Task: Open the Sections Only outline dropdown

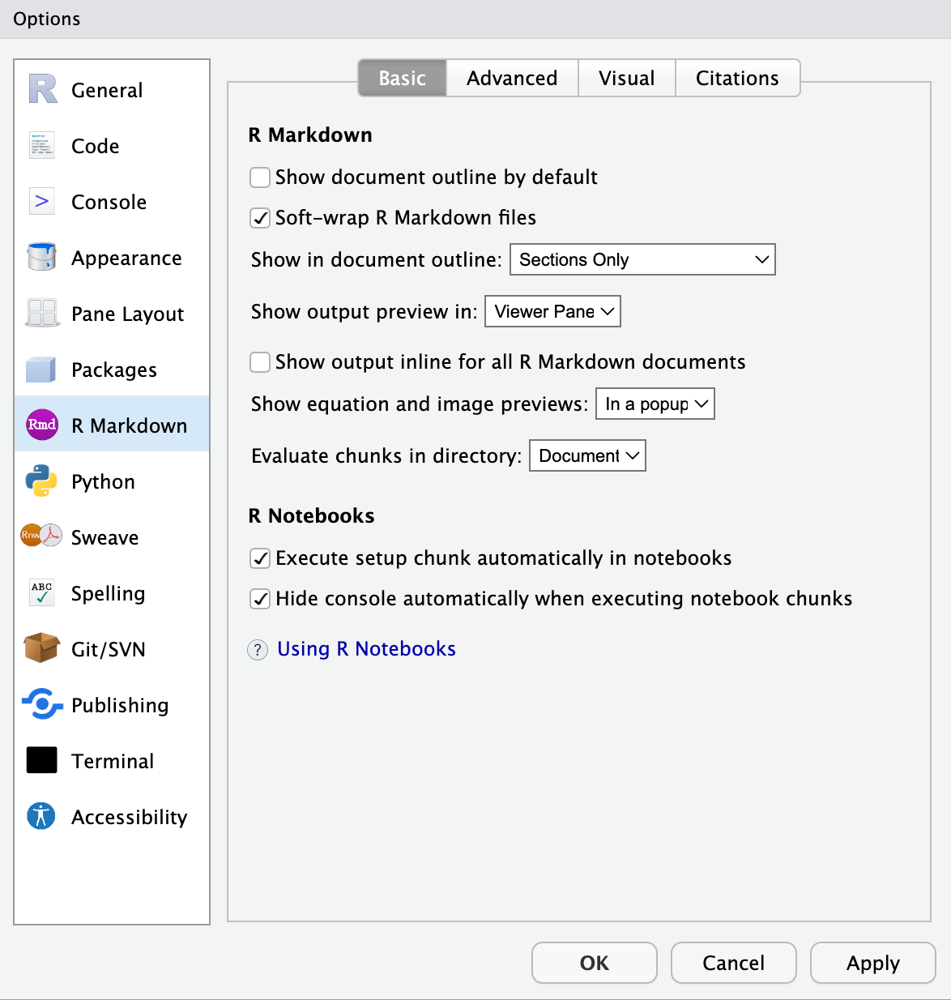Action: [642, 259]
